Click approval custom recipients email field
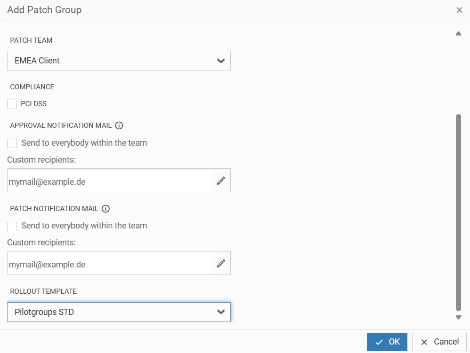Image resolution: width=470 pixels, height=353 pixels. (x=110, y=181)
